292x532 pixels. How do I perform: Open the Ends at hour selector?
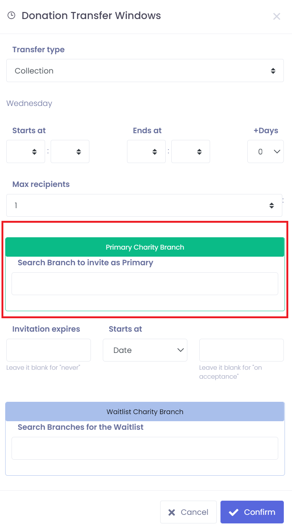click(146, 151)
